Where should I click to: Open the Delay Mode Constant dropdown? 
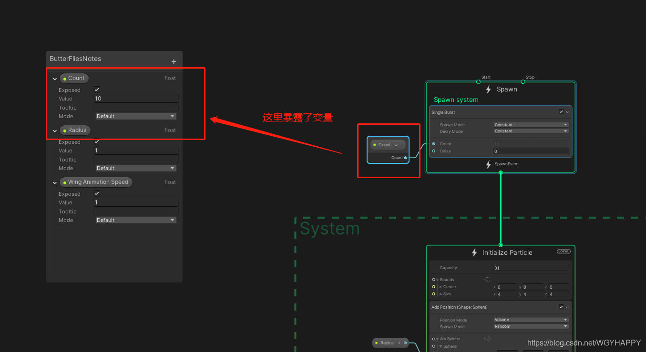click(531, 131)
